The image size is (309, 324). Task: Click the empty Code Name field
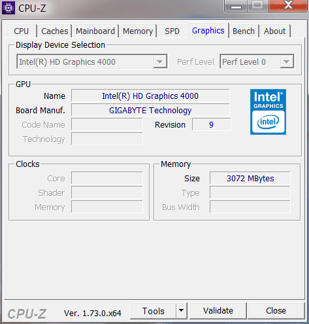[107, 124]
